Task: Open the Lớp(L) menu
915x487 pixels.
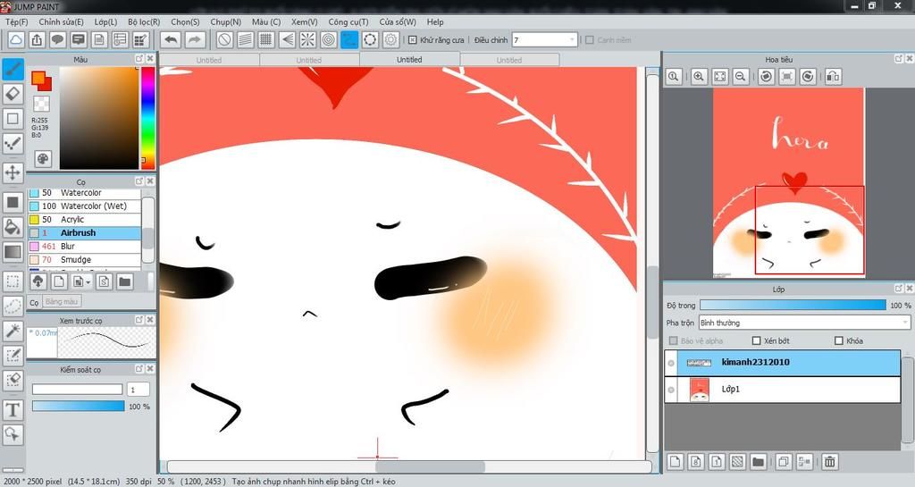Action: pos(105,21)
